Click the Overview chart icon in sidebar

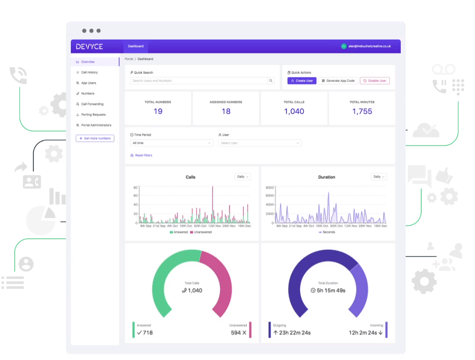(x=78, y=62)
